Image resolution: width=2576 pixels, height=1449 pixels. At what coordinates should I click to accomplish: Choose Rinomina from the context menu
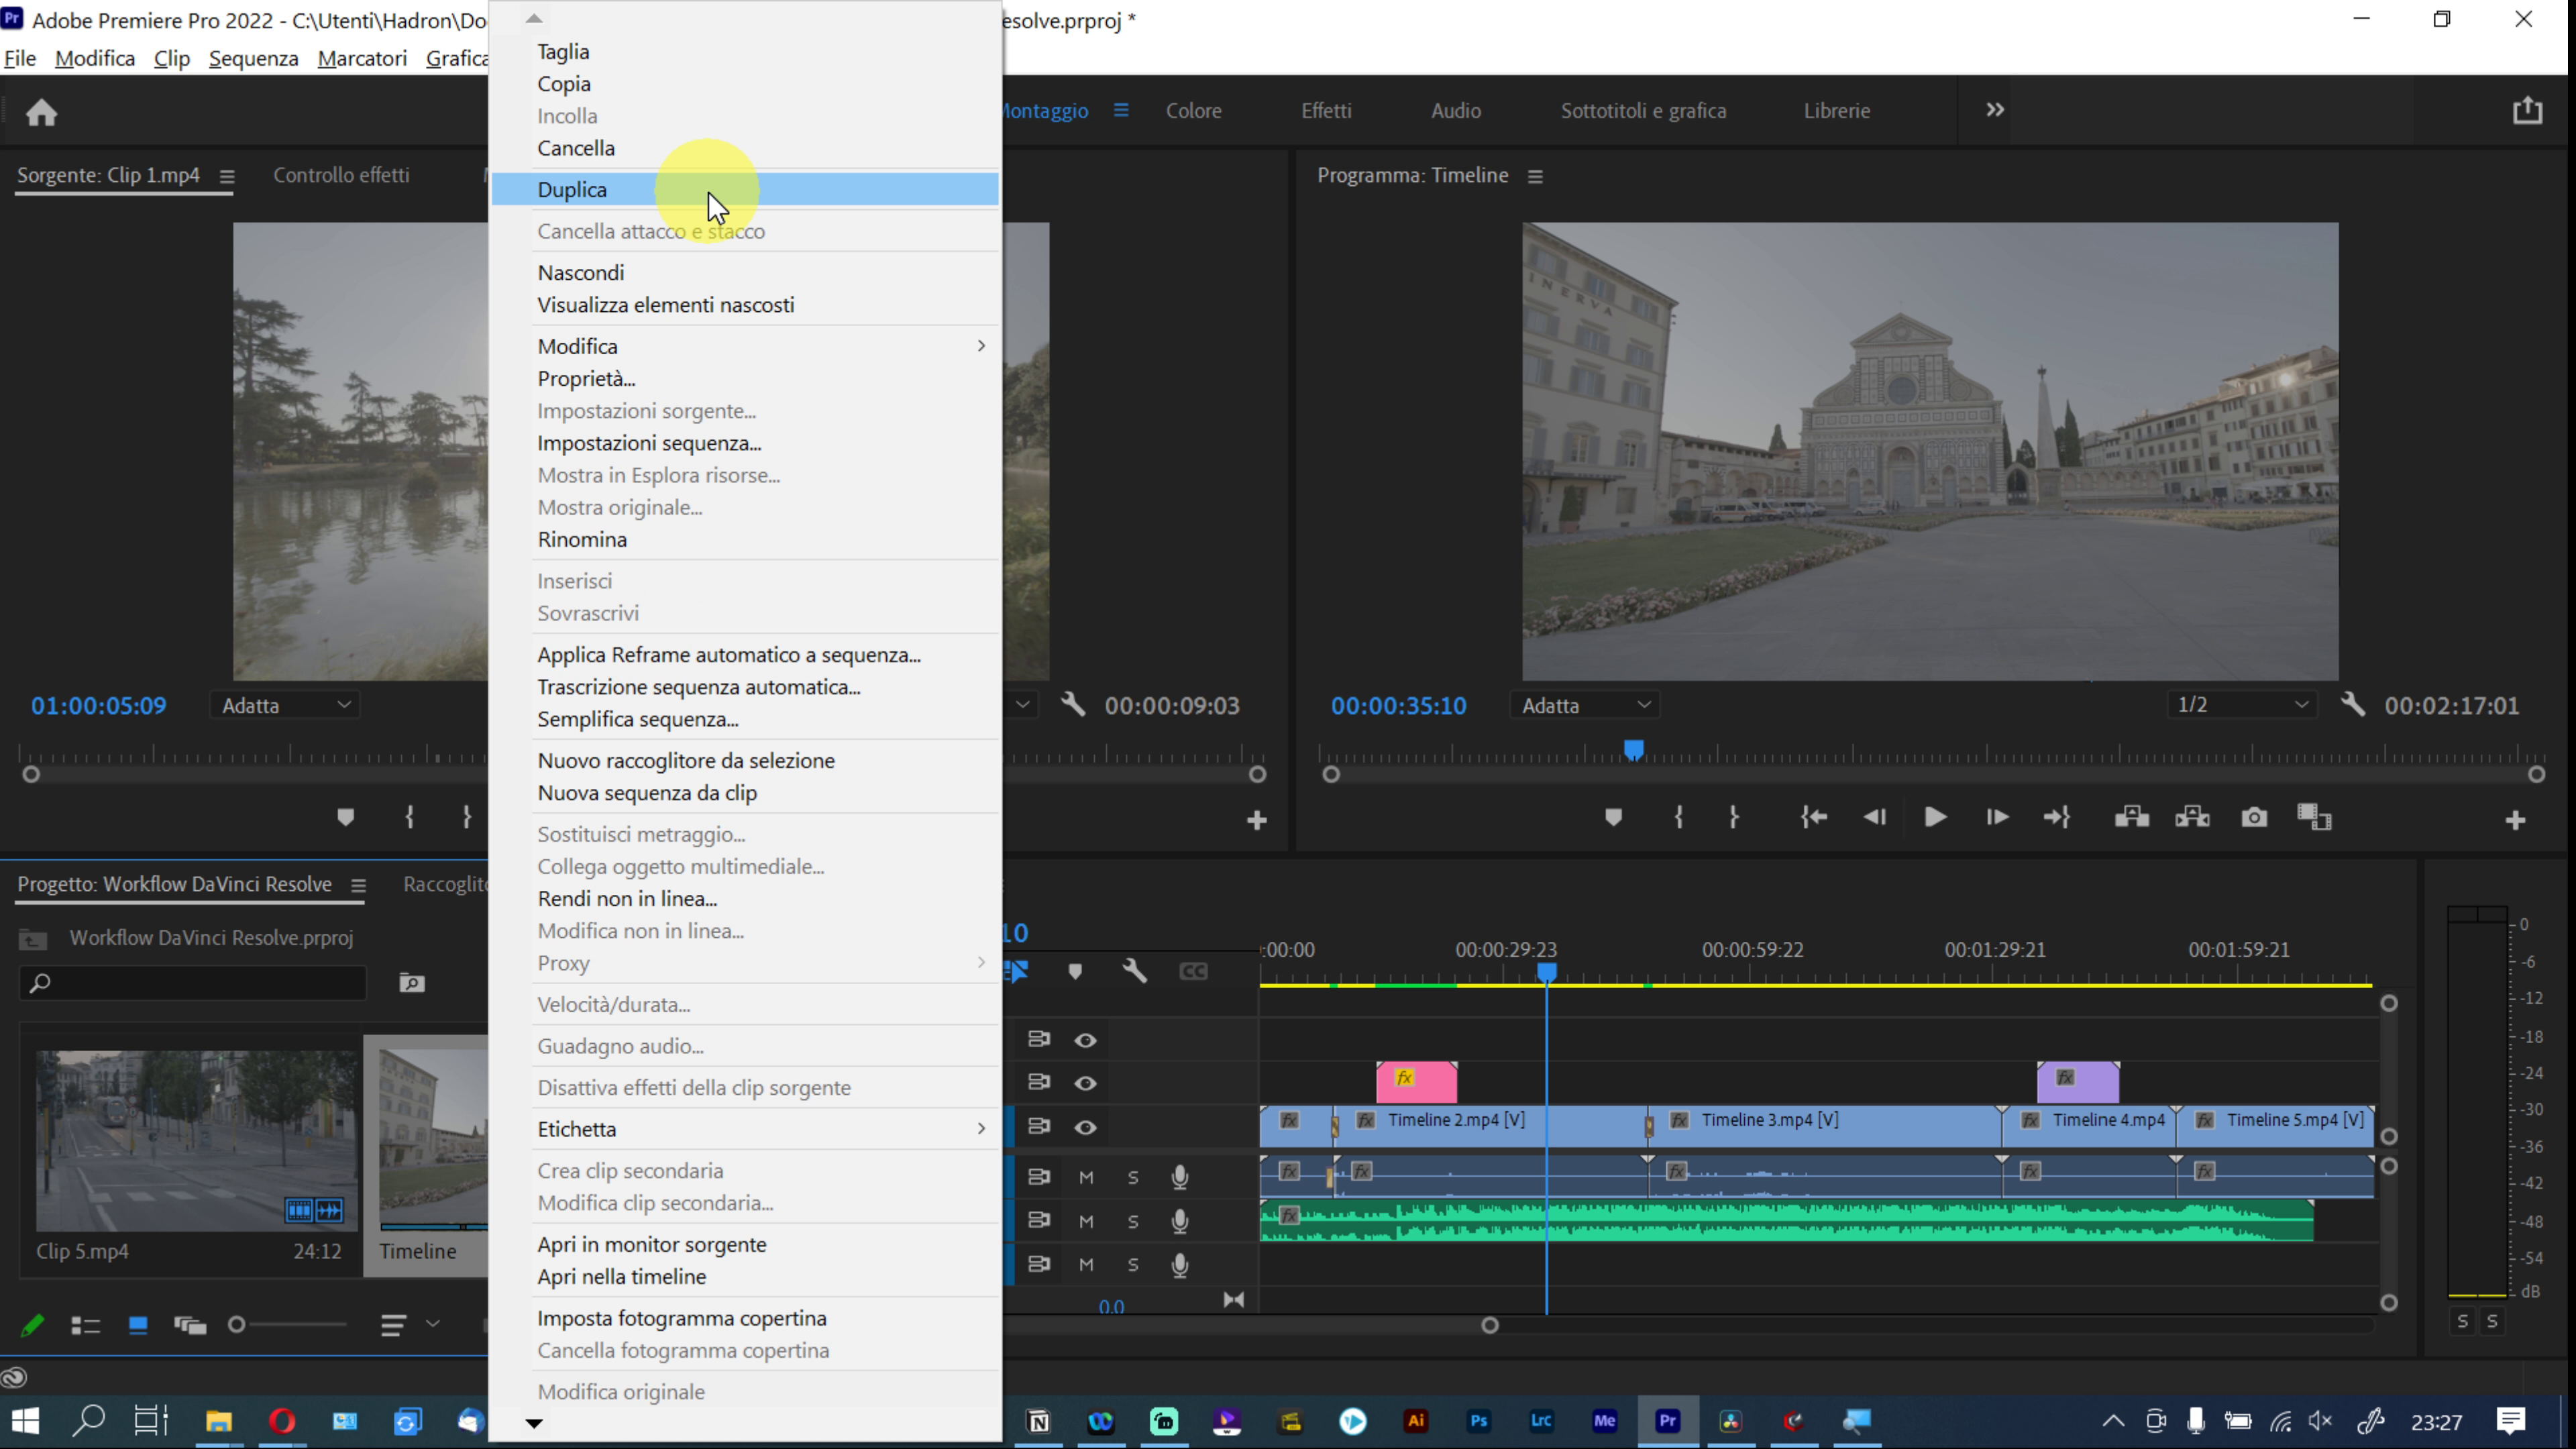tap(745, 539)
